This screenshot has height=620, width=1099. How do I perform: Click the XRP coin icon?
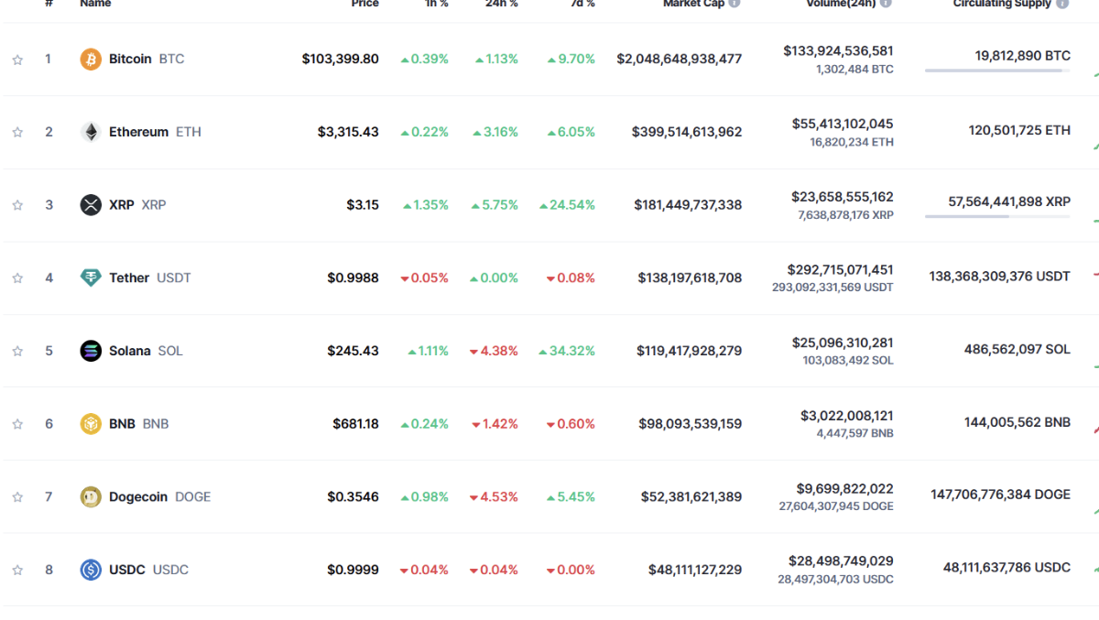click(x=91, y=205)
